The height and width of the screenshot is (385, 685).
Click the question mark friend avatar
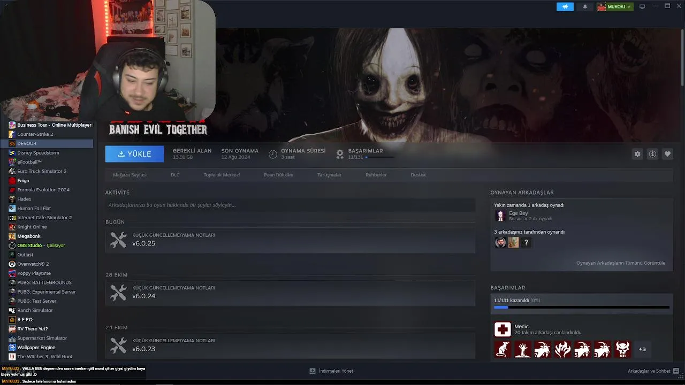click(526, 243)
